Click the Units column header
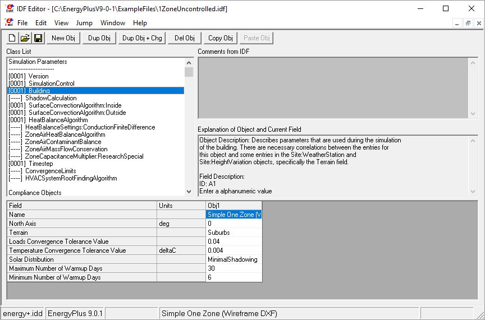This screenshot has width=485, height=320. (x=181, y=206)
